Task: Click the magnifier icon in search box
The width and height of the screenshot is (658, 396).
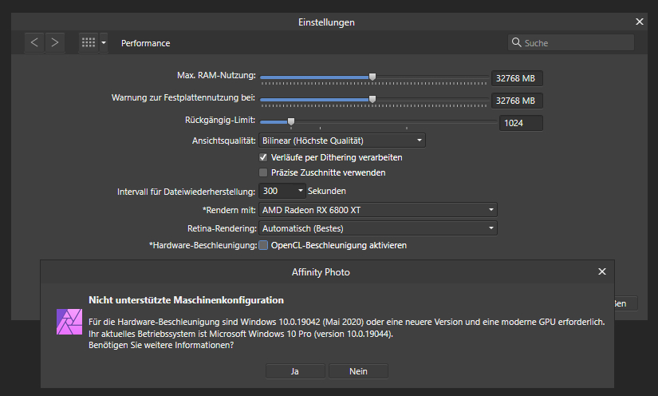Action: [517, 42]
